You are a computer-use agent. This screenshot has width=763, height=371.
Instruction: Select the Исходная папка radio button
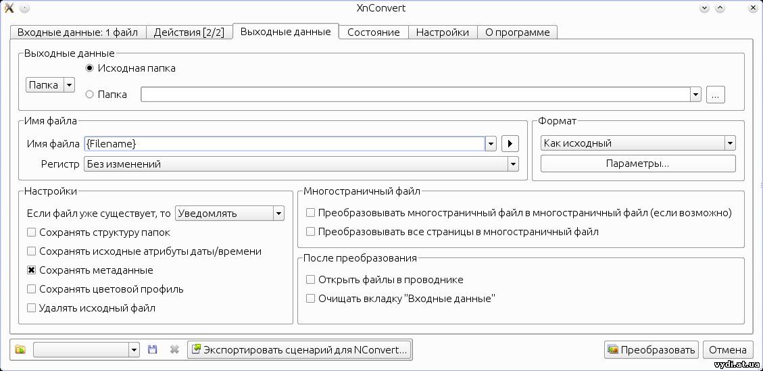(x=89, y=69)
